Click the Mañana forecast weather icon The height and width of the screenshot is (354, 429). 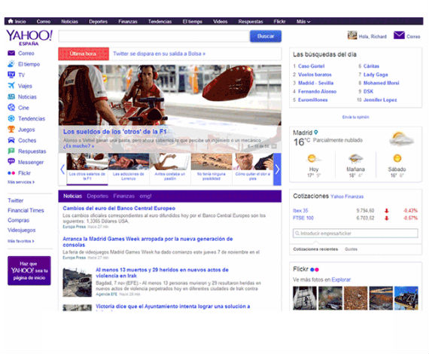tap(355, 158)
